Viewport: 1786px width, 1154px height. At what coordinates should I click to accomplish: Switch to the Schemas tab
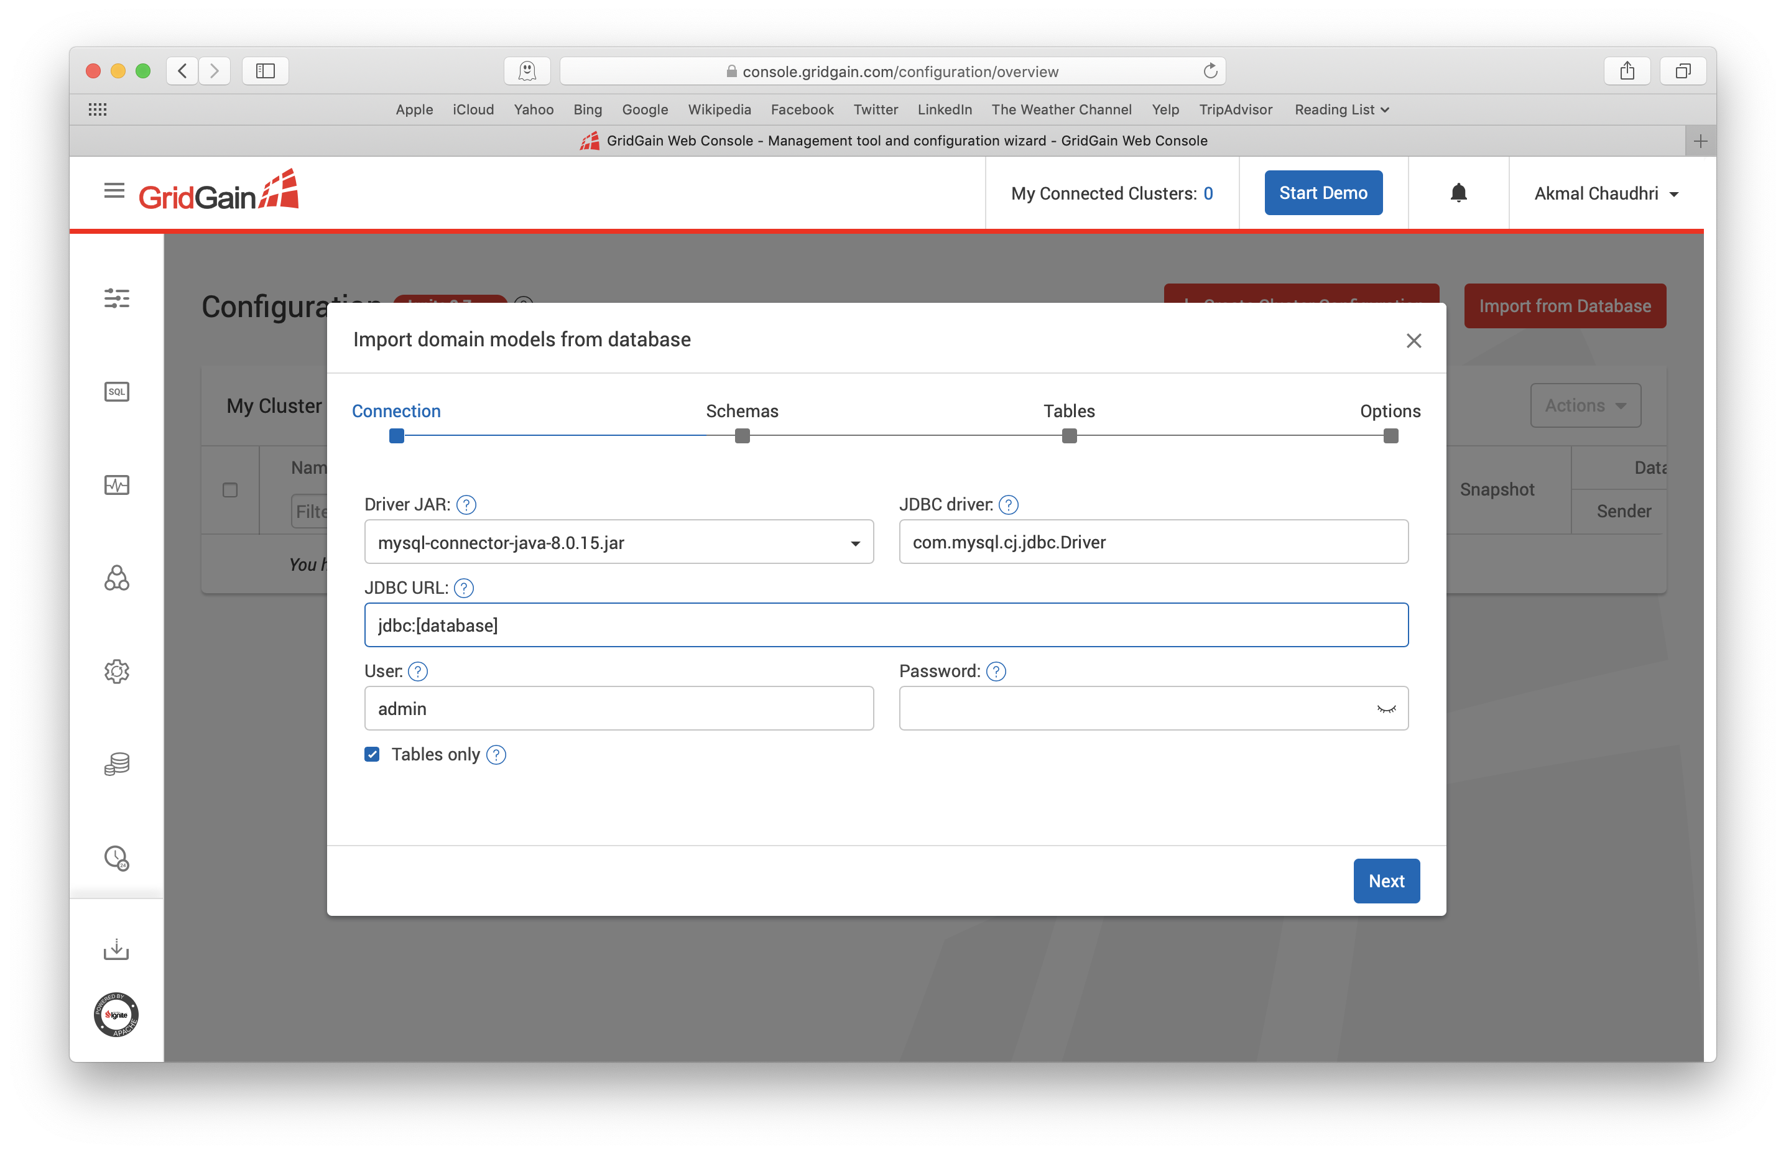741,411
